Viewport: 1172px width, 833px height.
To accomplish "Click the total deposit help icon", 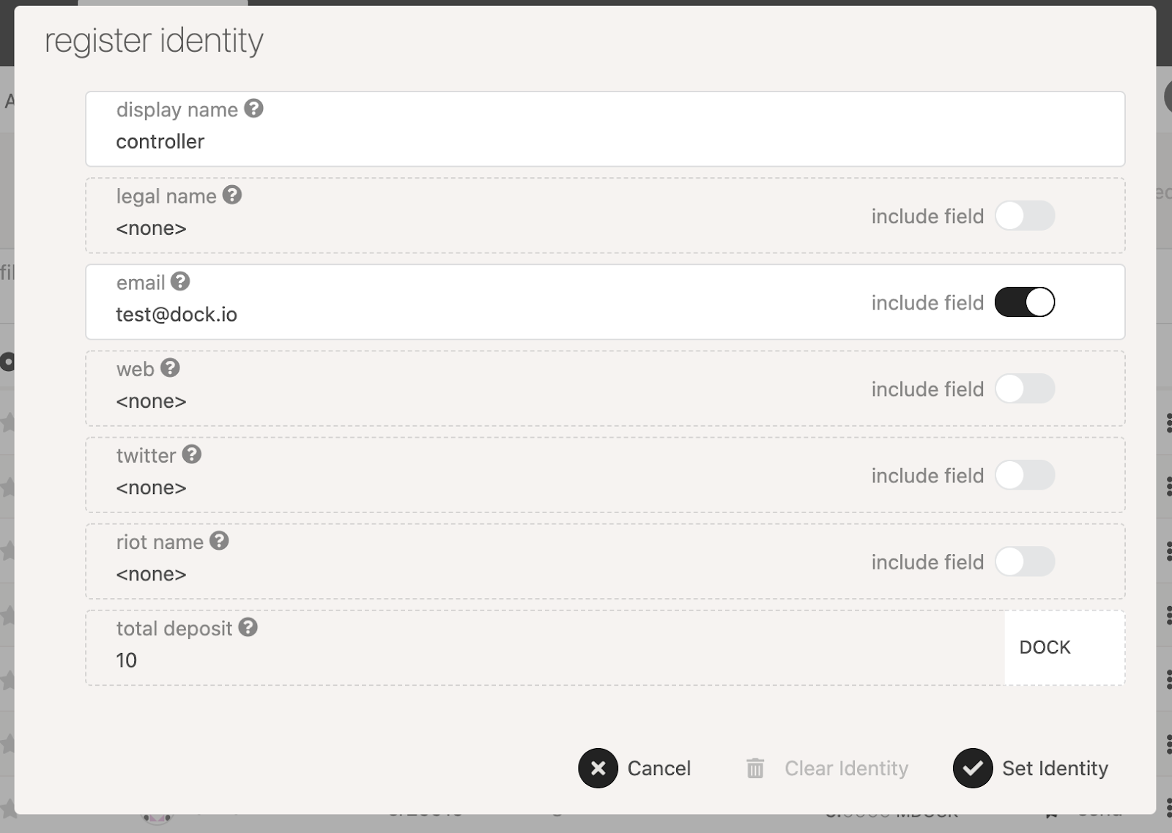I will [x=248, y=627].
